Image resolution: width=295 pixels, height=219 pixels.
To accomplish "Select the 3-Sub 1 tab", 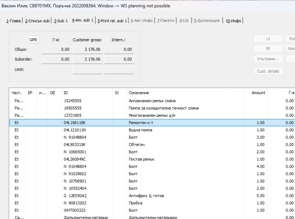I will coord(60,21).
